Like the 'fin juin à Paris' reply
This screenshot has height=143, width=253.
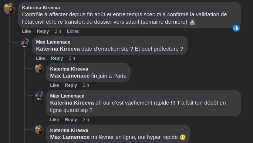tap(54, 85)
